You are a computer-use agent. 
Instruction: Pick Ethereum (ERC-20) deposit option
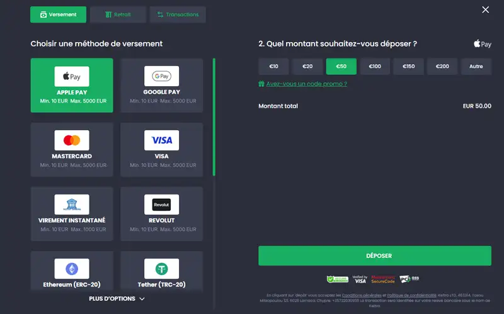[72, 271]
